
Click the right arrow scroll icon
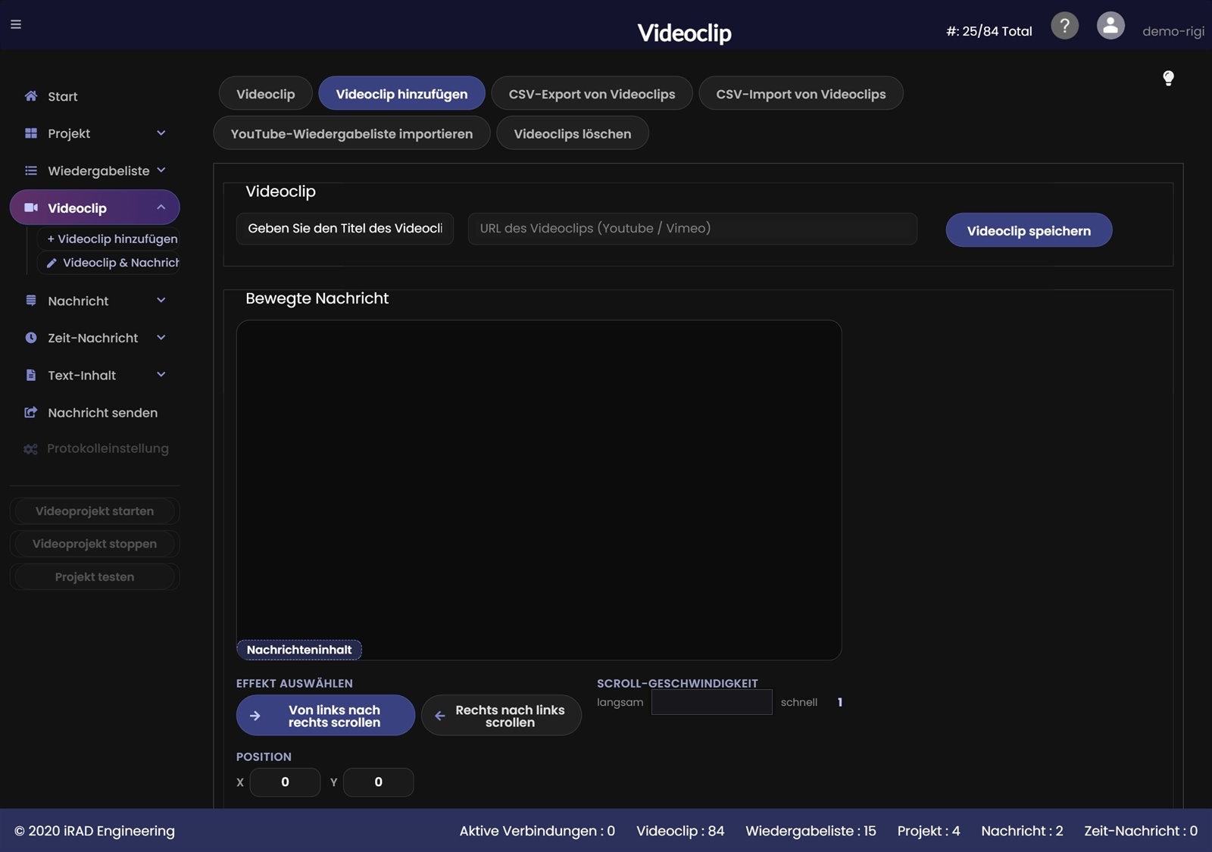(255, 716)
